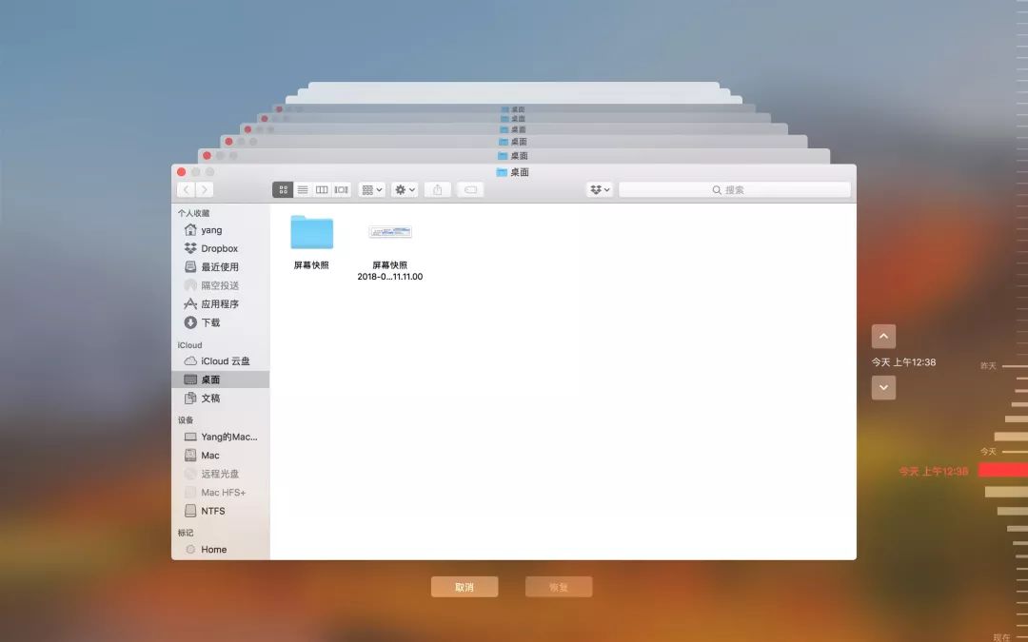Go back with the left arrow
This screenshot has width=1028, height=642.
(x=187, y=190)
